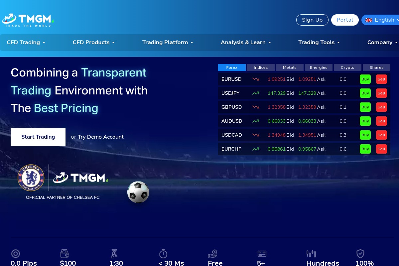Open the Energies tab
Image resolution: width=399 pixels, height=266 pixels.
(319, 67)
